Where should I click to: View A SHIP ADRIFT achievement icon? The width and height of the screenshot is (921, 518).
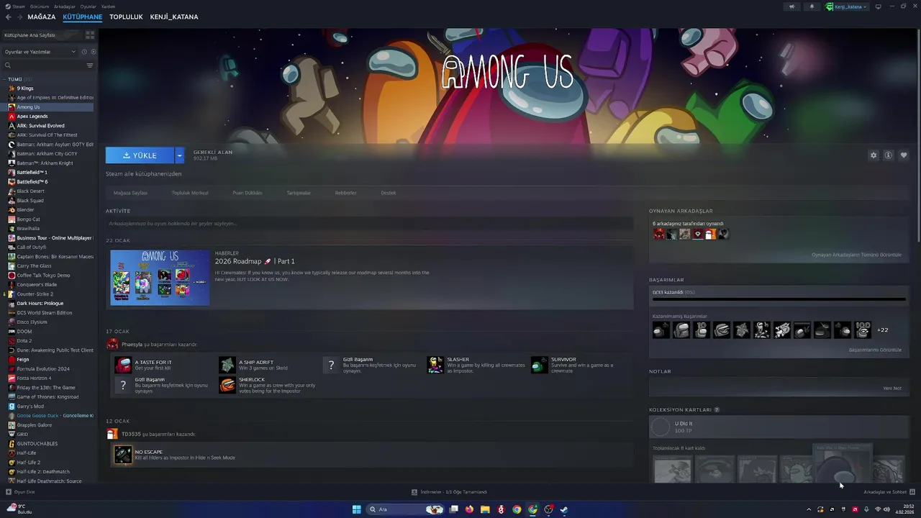point(227,365)
